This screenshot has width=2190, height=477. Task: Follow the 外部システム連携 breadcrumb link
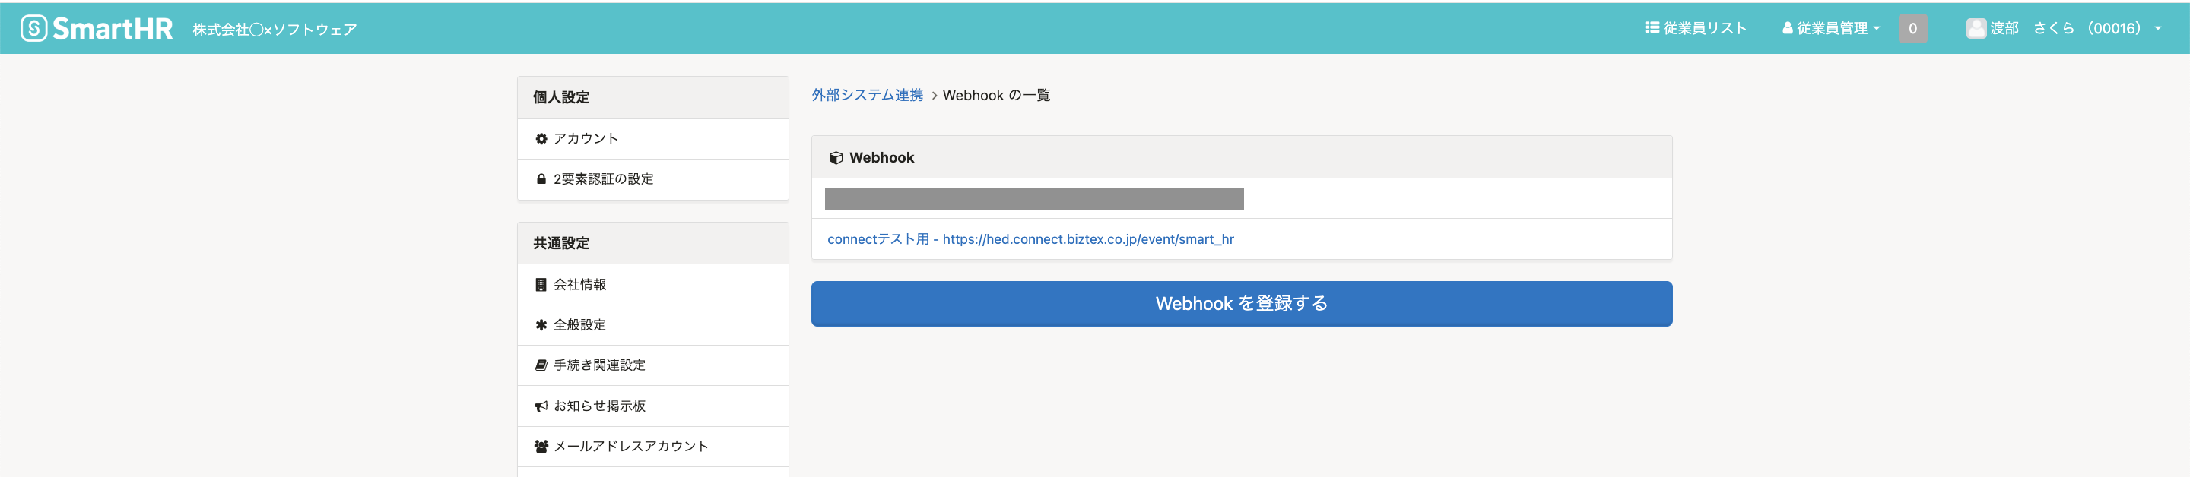pos(867,95)
